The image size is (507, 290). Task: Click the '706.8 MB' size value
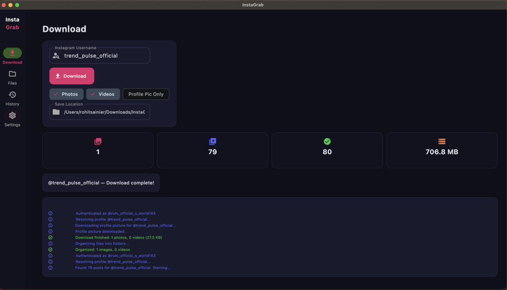[x=442, y=152]
